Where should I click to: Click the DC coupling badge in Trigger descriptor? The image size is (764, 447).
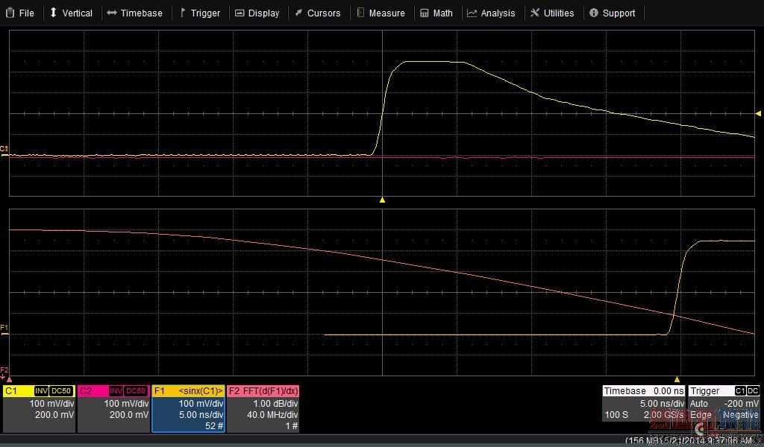click(x=753, y=391)
